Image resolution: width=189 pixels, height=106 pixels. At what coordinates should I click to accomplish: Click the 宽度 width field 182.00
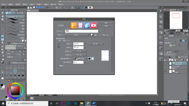(78, 44)
